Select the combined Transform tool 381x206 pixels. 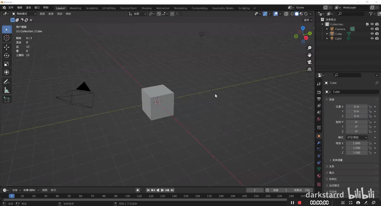point(7,72)
